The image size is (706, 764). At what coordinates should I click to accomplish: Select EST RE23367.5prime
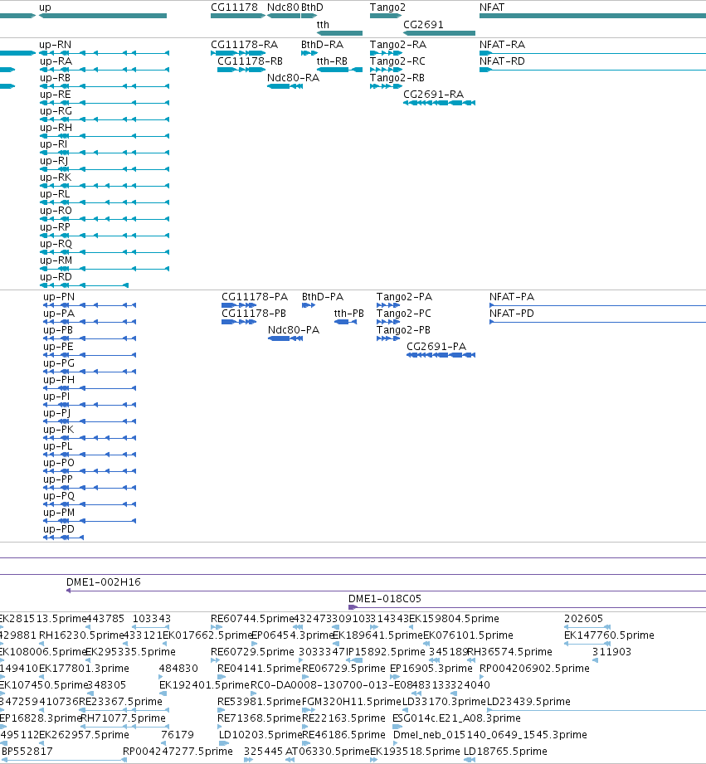[x=124, y=710]
